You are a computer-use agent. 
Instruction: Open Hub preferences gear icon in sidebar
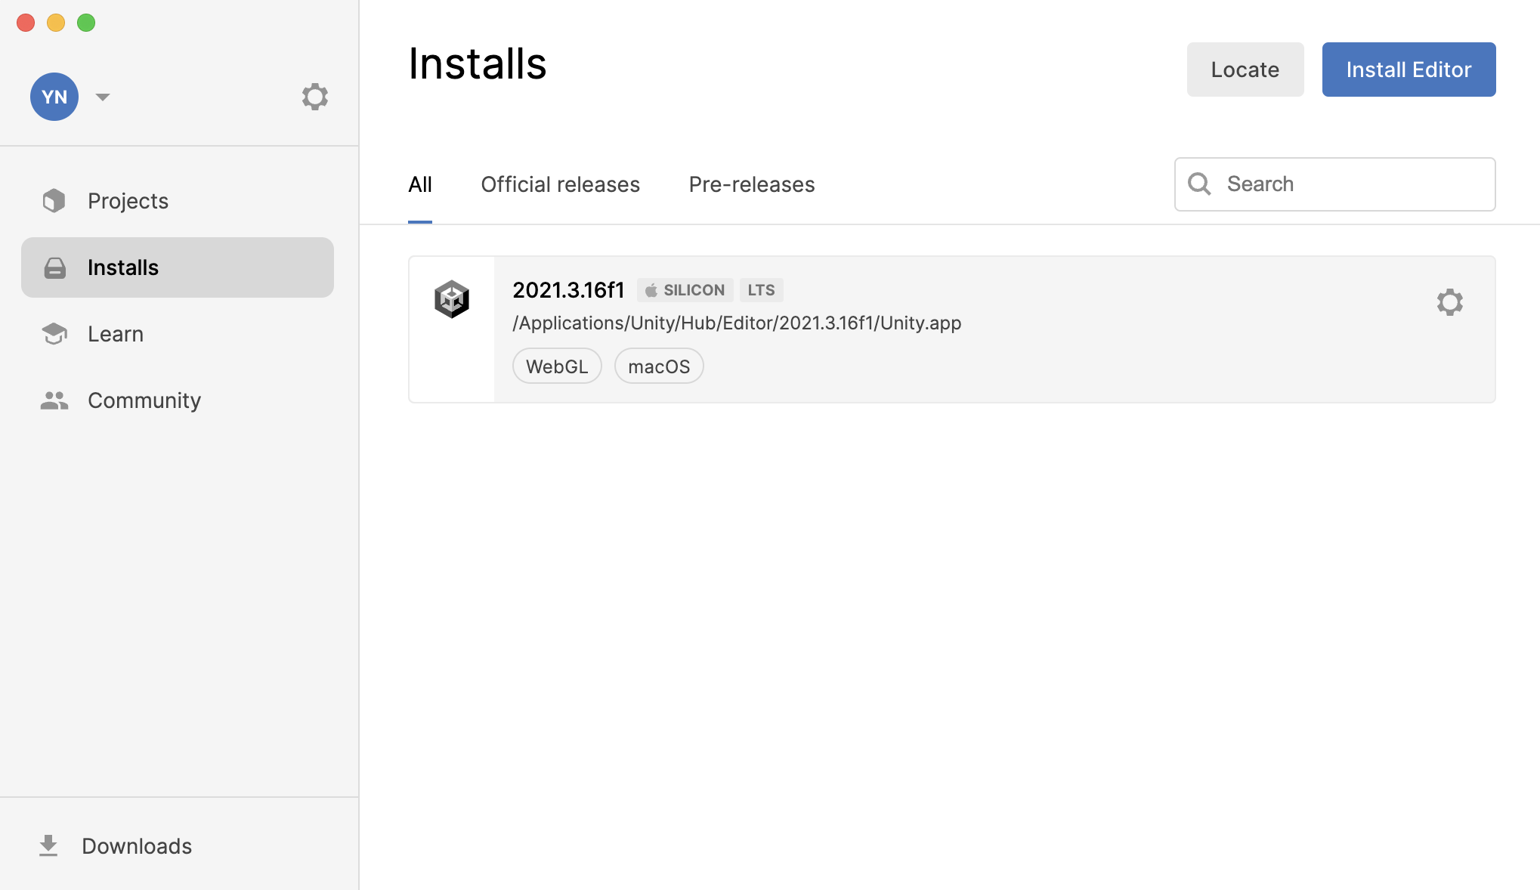click(314, 97)
